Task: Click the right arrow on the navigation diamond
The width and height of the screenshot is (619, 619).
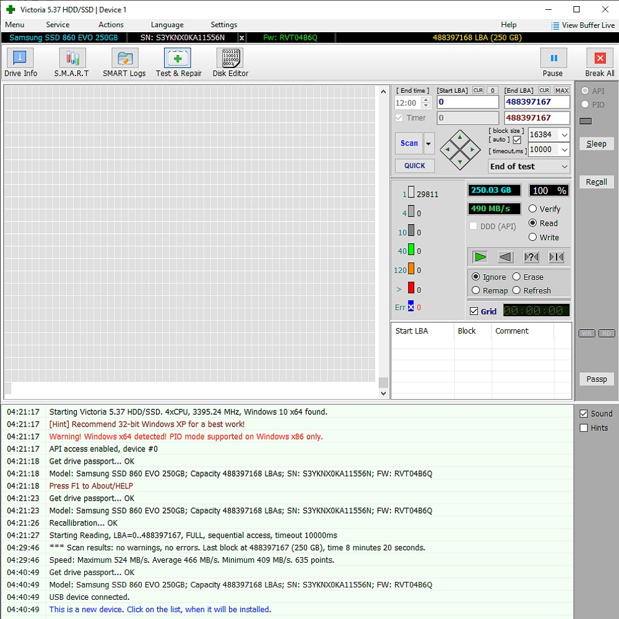Action: (x=472, y=150)
